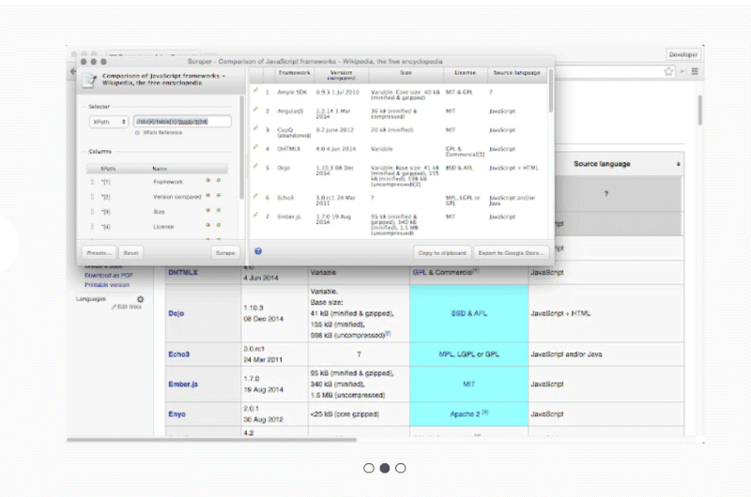The height and width of the screenshot is (497, 751).
Task: Click the highlighted Apache 2 license cell
Action: (x=468, y=414)
